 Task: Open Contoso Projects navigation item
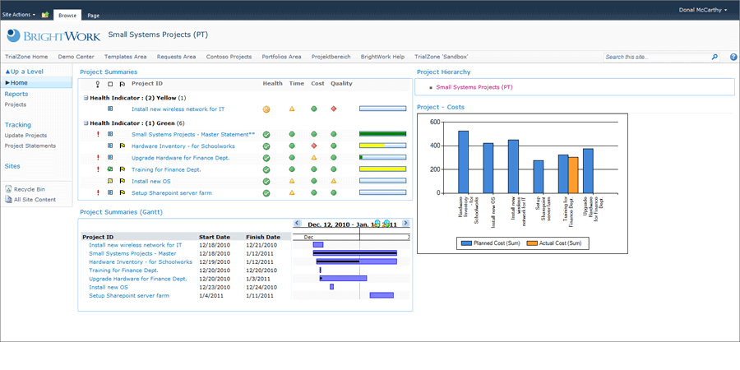[229, 57]
